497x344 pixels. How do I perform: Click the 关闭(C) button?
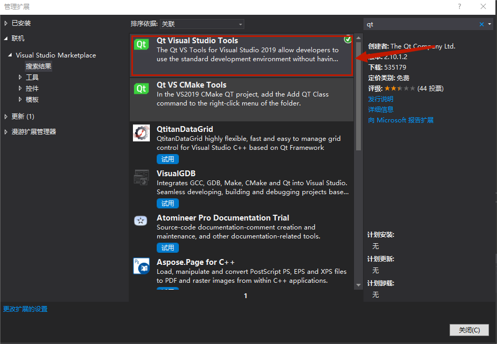pos(469,329)
